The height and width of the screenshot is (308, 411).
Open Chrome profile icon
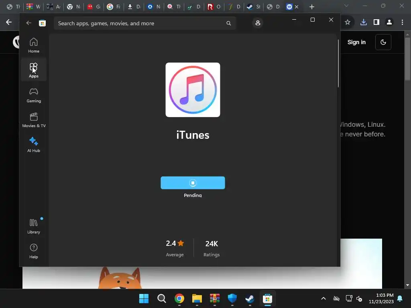389,22
